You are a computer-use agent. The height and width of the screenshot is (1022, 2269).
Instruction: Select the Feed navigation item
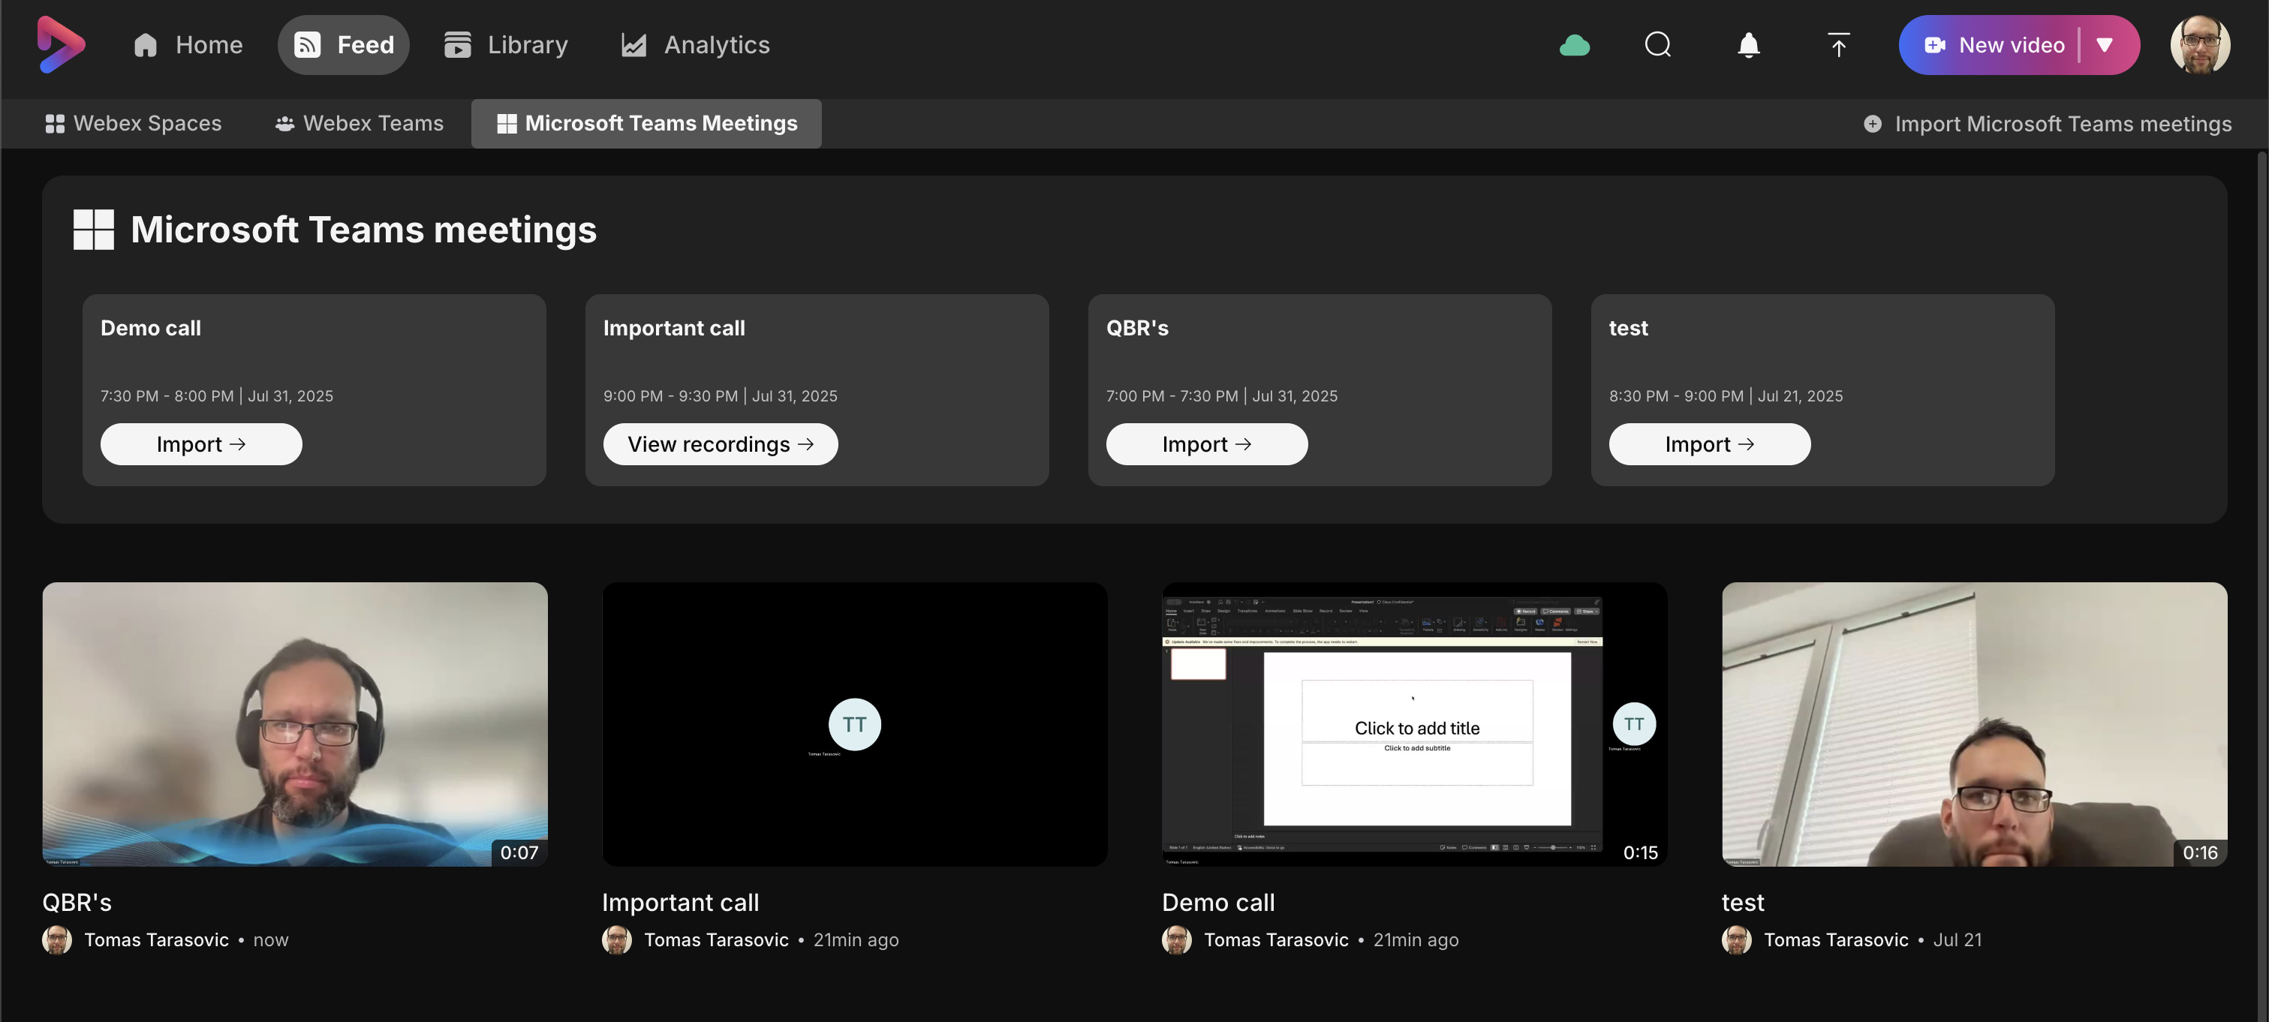(344, 45)
